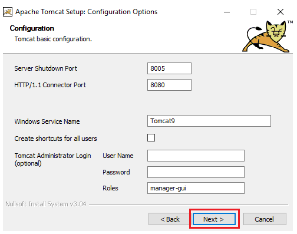Click the Windows Service Name label text
Image resolution: width=297 pixels, height=234 pixels.
click(47, 121)
